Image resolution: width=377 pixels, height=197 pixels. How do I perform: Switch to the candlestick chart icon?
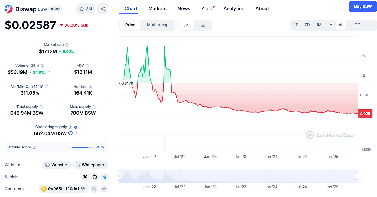[203, 25]
